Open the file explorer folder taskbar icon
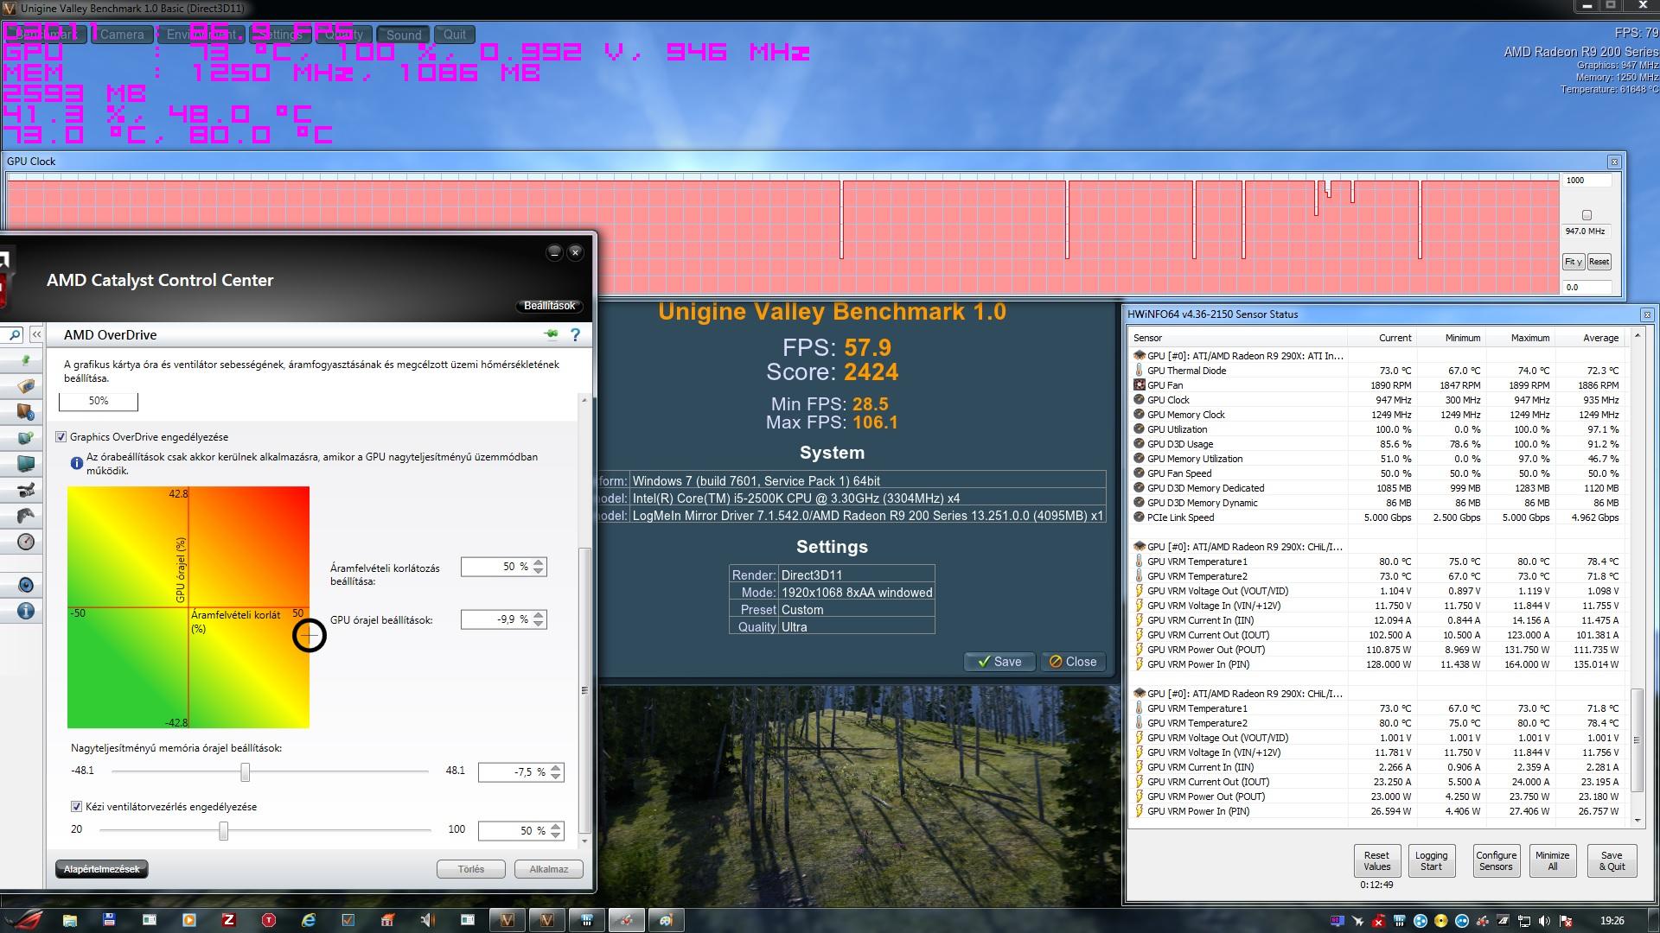1660x933 pixels. [x=69, y=920]
